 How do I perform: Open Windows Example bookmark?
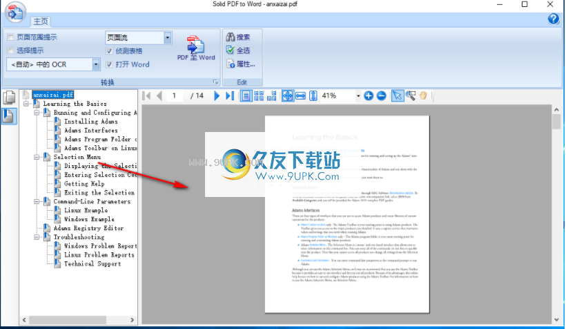pos(89,219)
